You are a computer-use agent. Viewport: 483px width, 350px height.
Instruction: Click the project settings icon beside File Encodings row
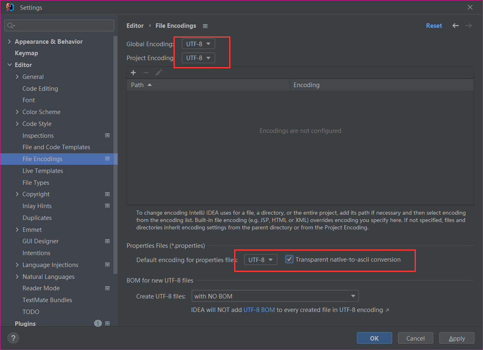click(x=108, y=159)
